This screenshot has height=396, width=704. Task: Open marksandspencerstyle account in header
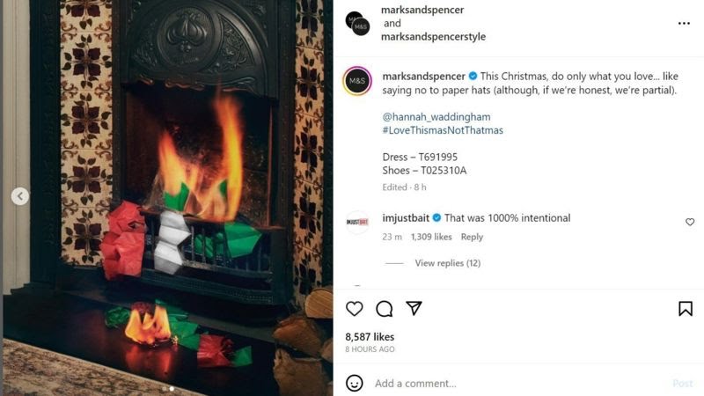(x=433, y=36)
